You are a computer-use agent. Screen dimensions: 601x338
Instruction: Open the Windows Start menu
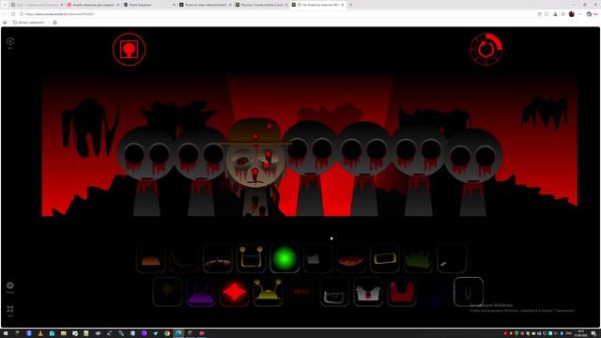(x=6, y=333)
